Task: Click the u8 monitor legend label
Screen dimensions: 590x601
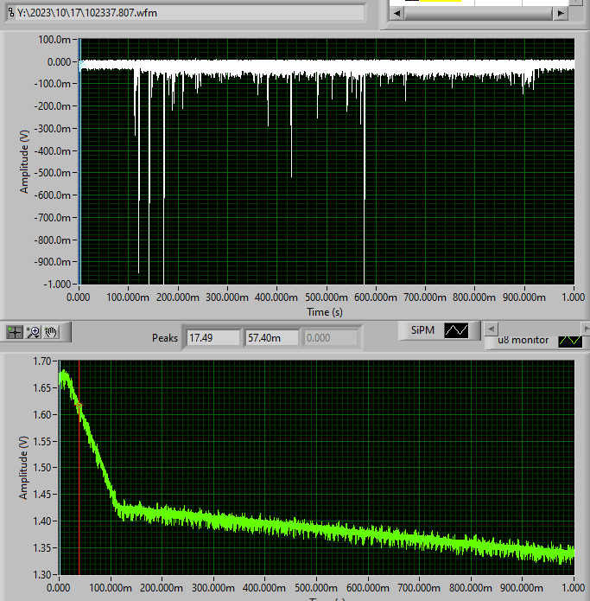Action: point(523,341)
